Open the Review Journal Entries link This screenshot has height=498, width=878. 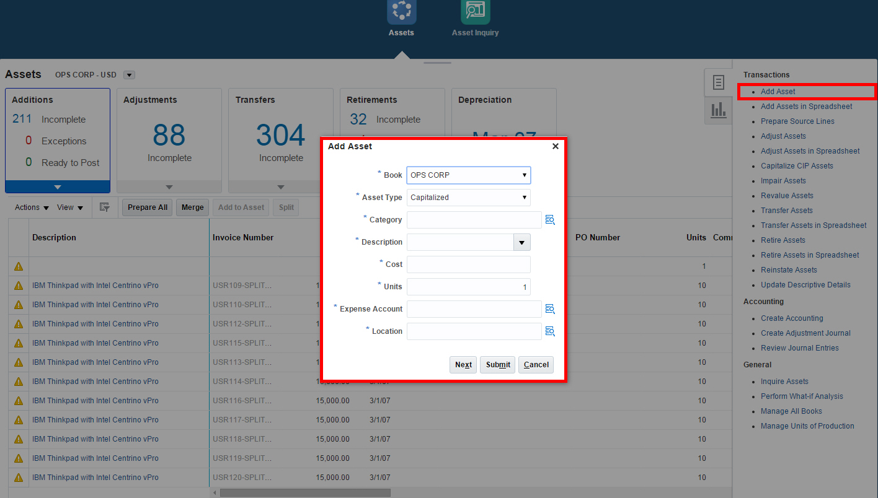click(x=800, y=348)
